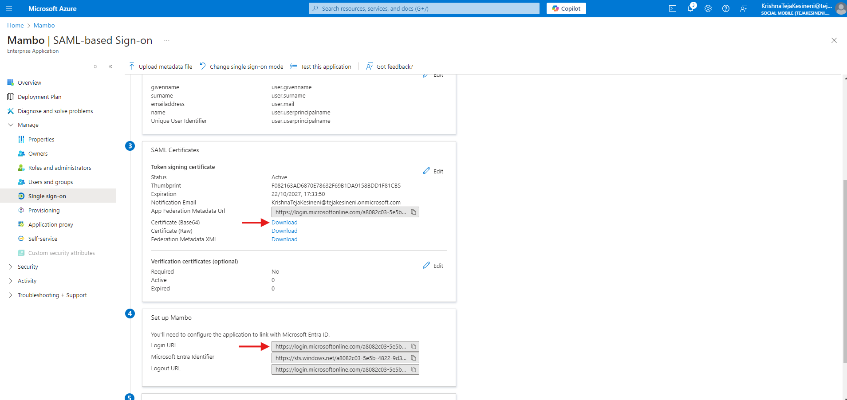Click Upload metadata file button
847x400 pixels.
click(161, 67)
